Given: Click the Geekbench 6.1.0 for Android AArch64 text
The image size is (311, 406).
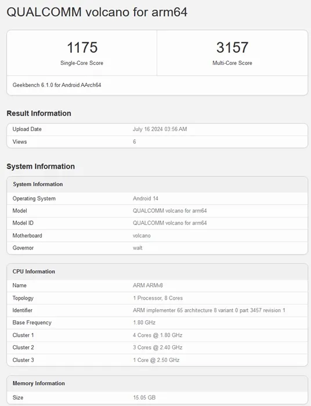Looking at the screenshot, I should [57, 85].
